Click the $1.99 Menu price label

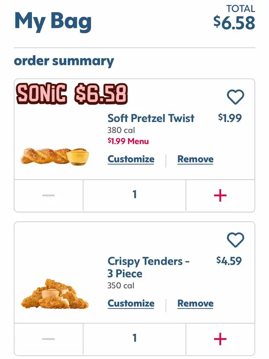[x=128, y=141]
